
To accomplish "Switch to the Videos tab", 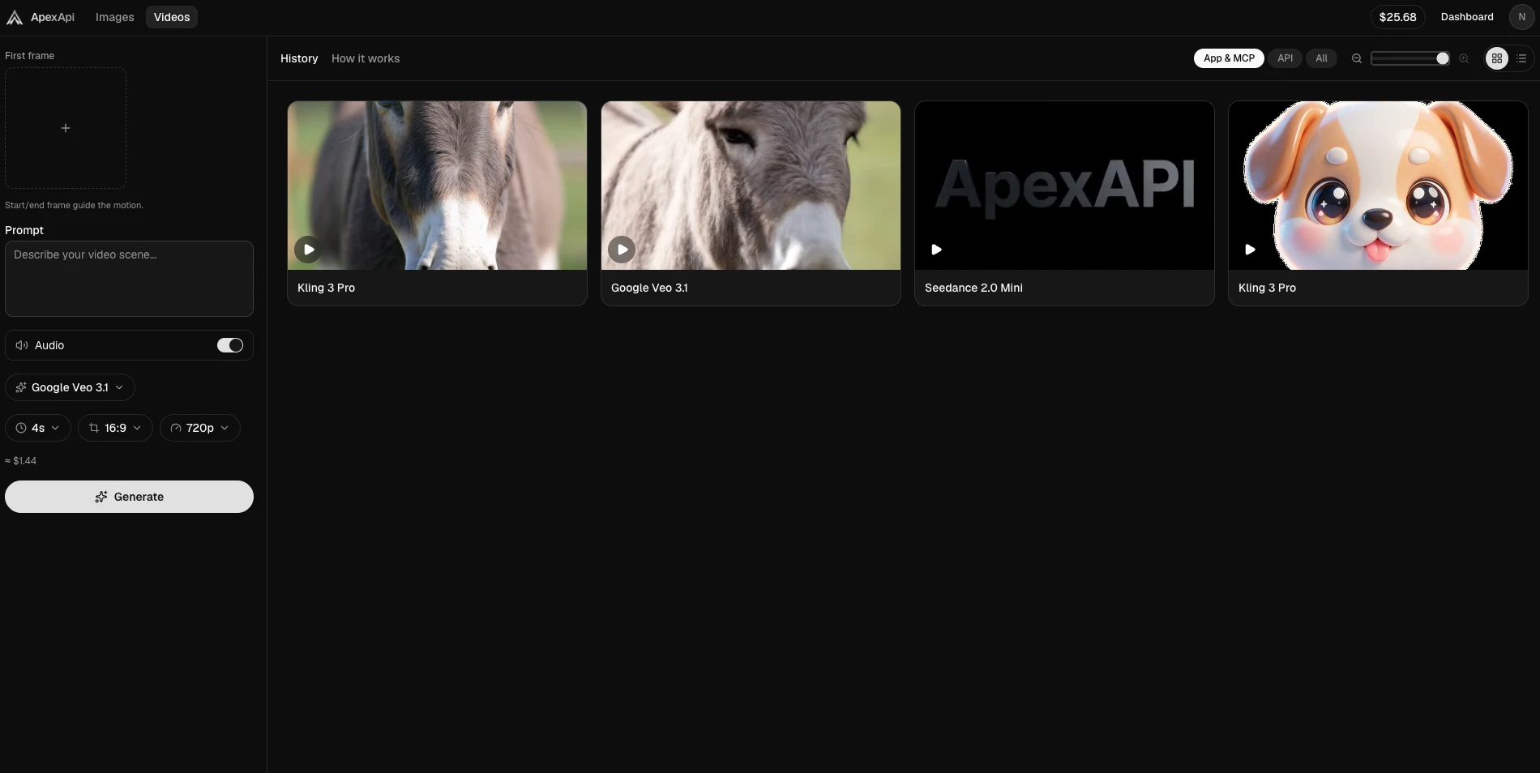I will [x=172, y=17].
